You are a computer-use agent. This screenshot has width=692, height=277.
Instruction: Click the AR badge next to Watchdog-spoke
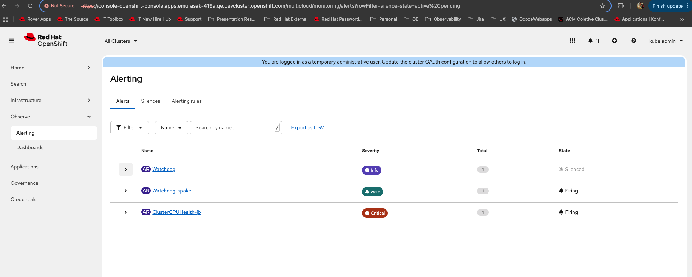(146, 191)
